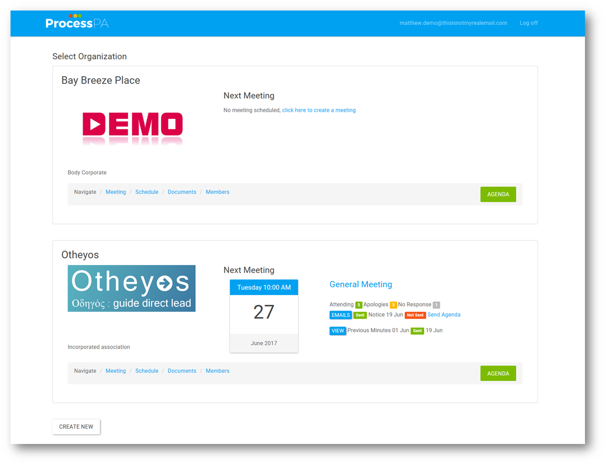This screenshot has height=465, width=606.
Task: Open Members in Otheyos navigation
Action: [217, 371]
